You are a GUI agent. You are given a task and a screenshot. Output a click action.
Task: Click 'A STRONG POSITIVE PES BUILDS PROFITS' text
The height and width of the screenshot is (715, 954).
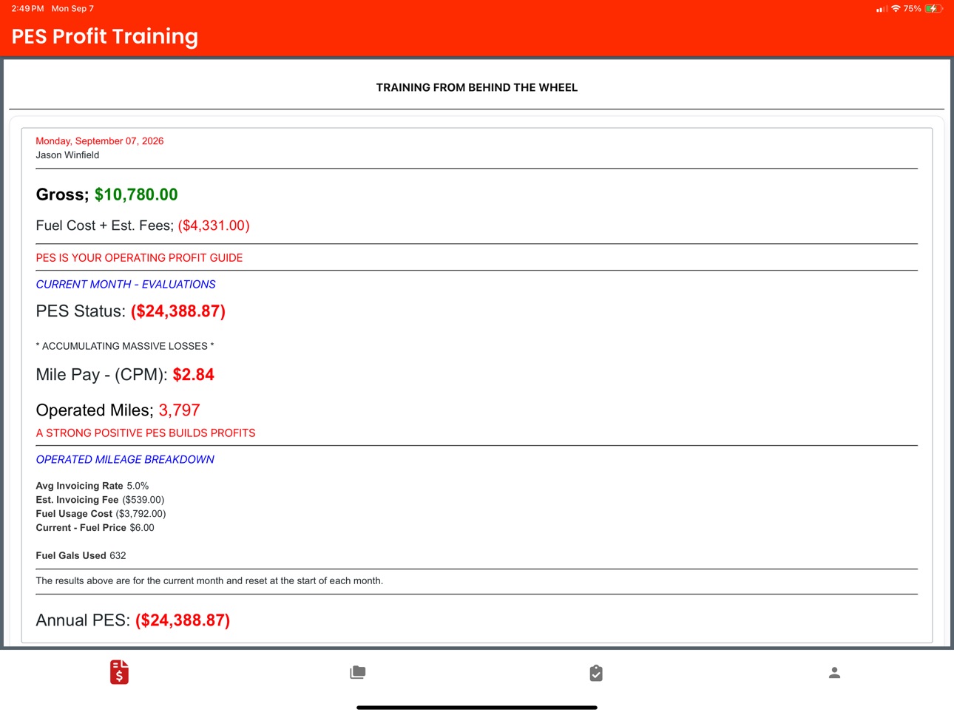(x=146, y=433)
